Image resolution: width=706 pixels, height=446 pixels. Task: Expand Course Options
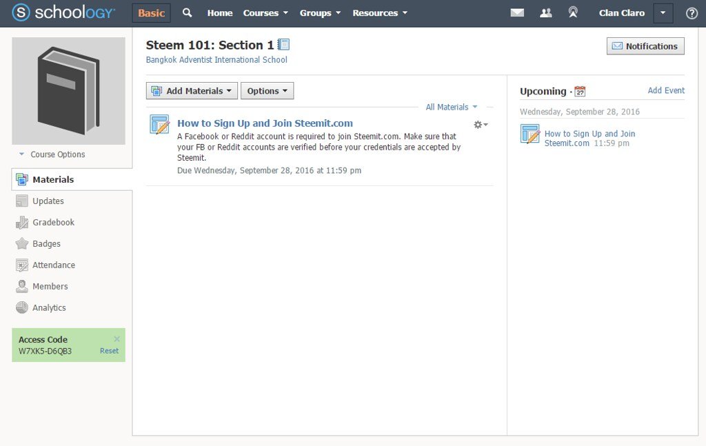[x=52, y=154]
